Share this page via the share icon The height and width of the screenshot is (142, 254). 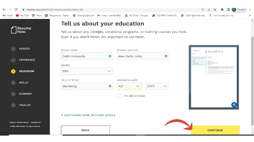point(209,10)
